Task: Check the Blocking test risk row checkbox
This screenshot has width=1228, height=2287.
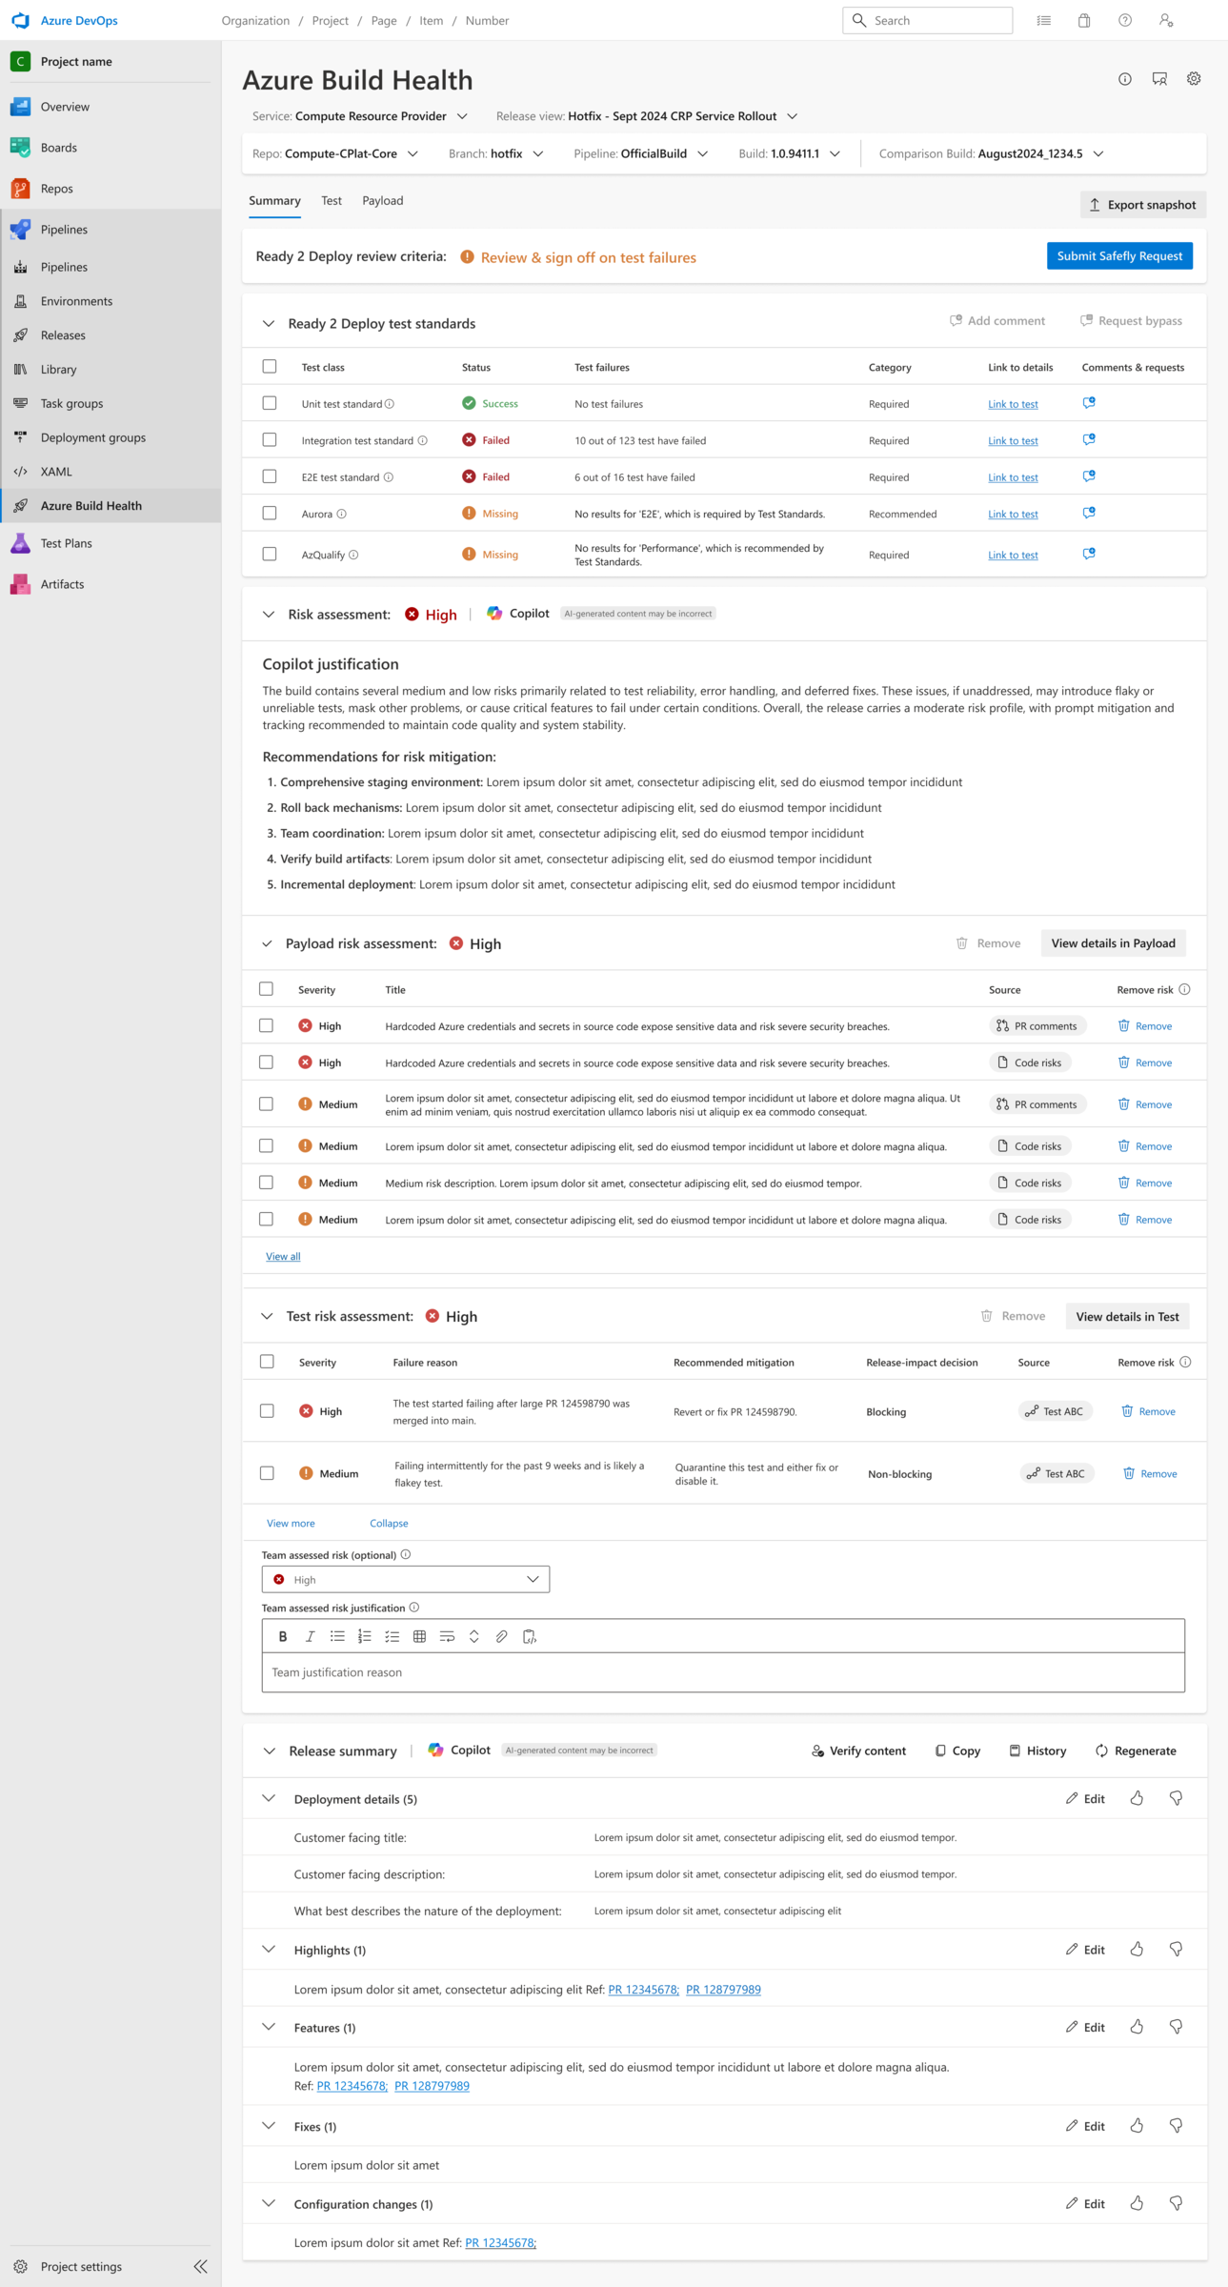Action: point(268,1411)
